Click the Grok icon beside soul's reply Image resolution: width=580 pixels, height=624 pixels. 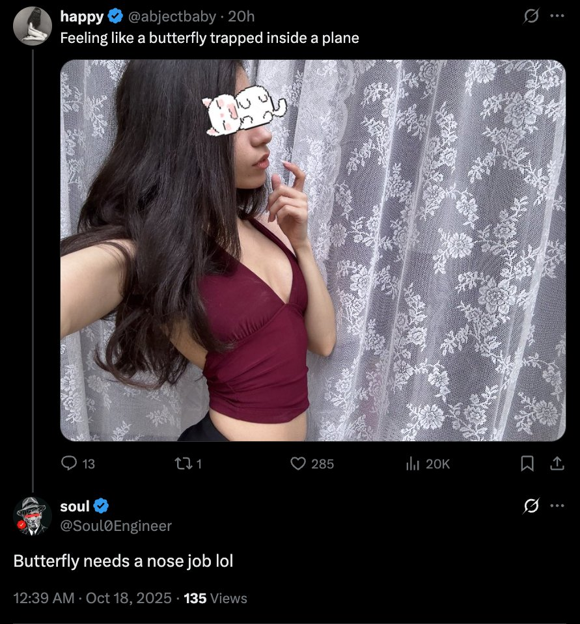click(x=531, y=506)
